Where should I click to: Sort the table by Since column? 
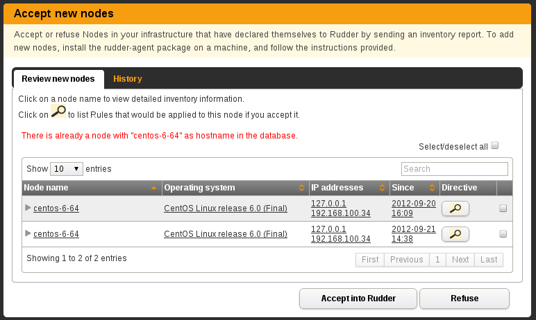(432, 188)
